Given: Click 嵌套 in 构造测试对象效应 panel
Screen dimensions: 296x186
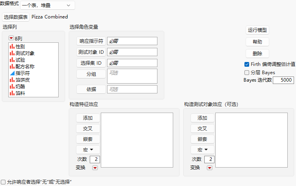Looking at the screenshot, I should click(202, 139).
